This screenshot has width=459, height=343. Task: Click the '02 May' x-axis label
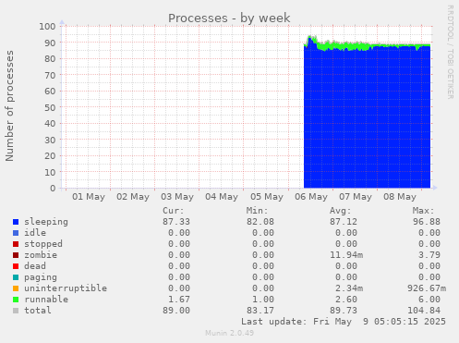pyautogui.click(x=133, y=197)
